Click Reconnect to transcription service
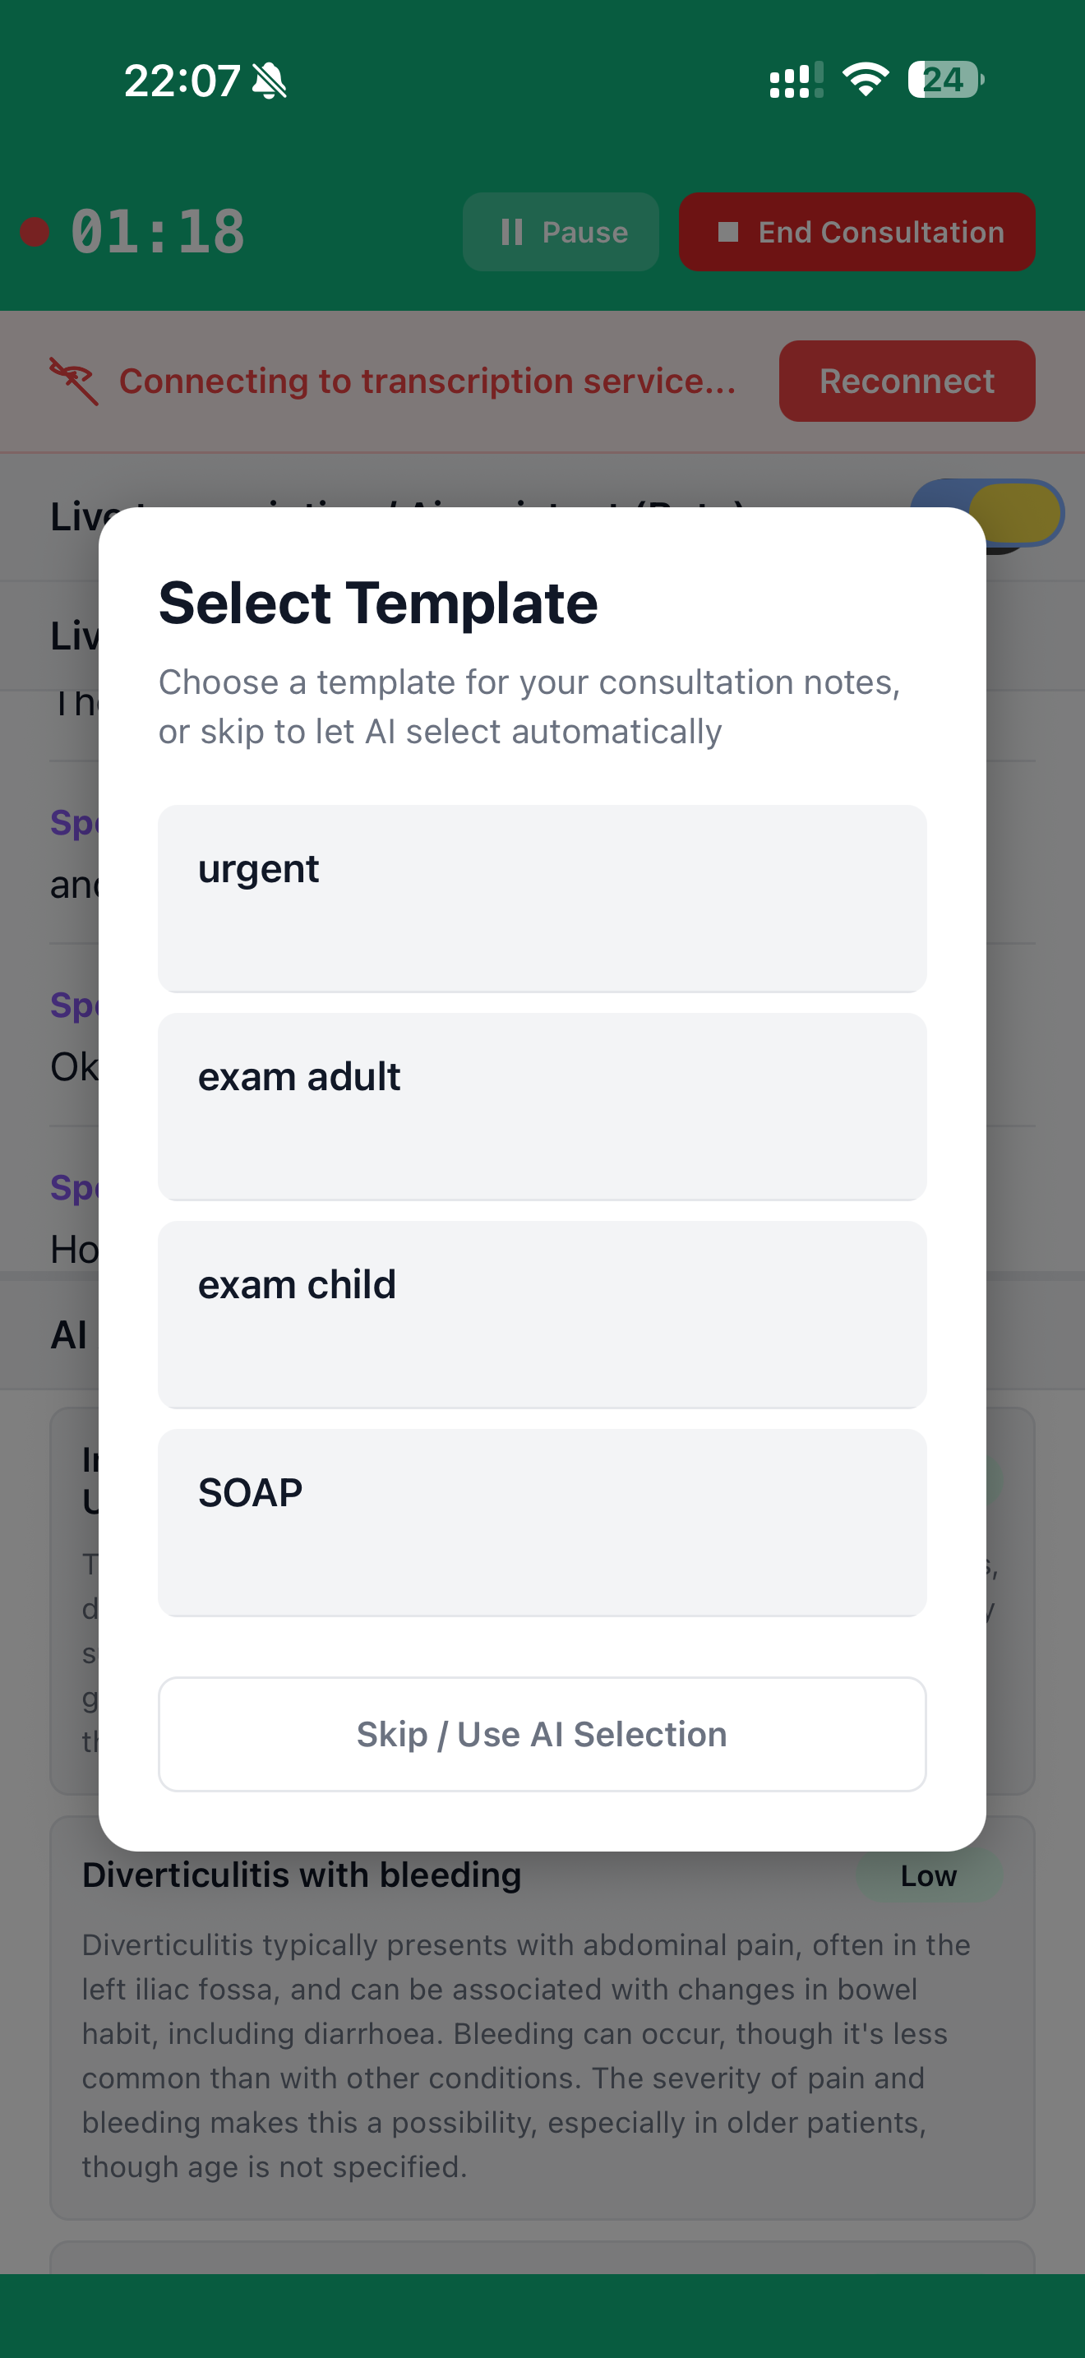This screenshot has width=1085, height=2358. pos(906,381)
